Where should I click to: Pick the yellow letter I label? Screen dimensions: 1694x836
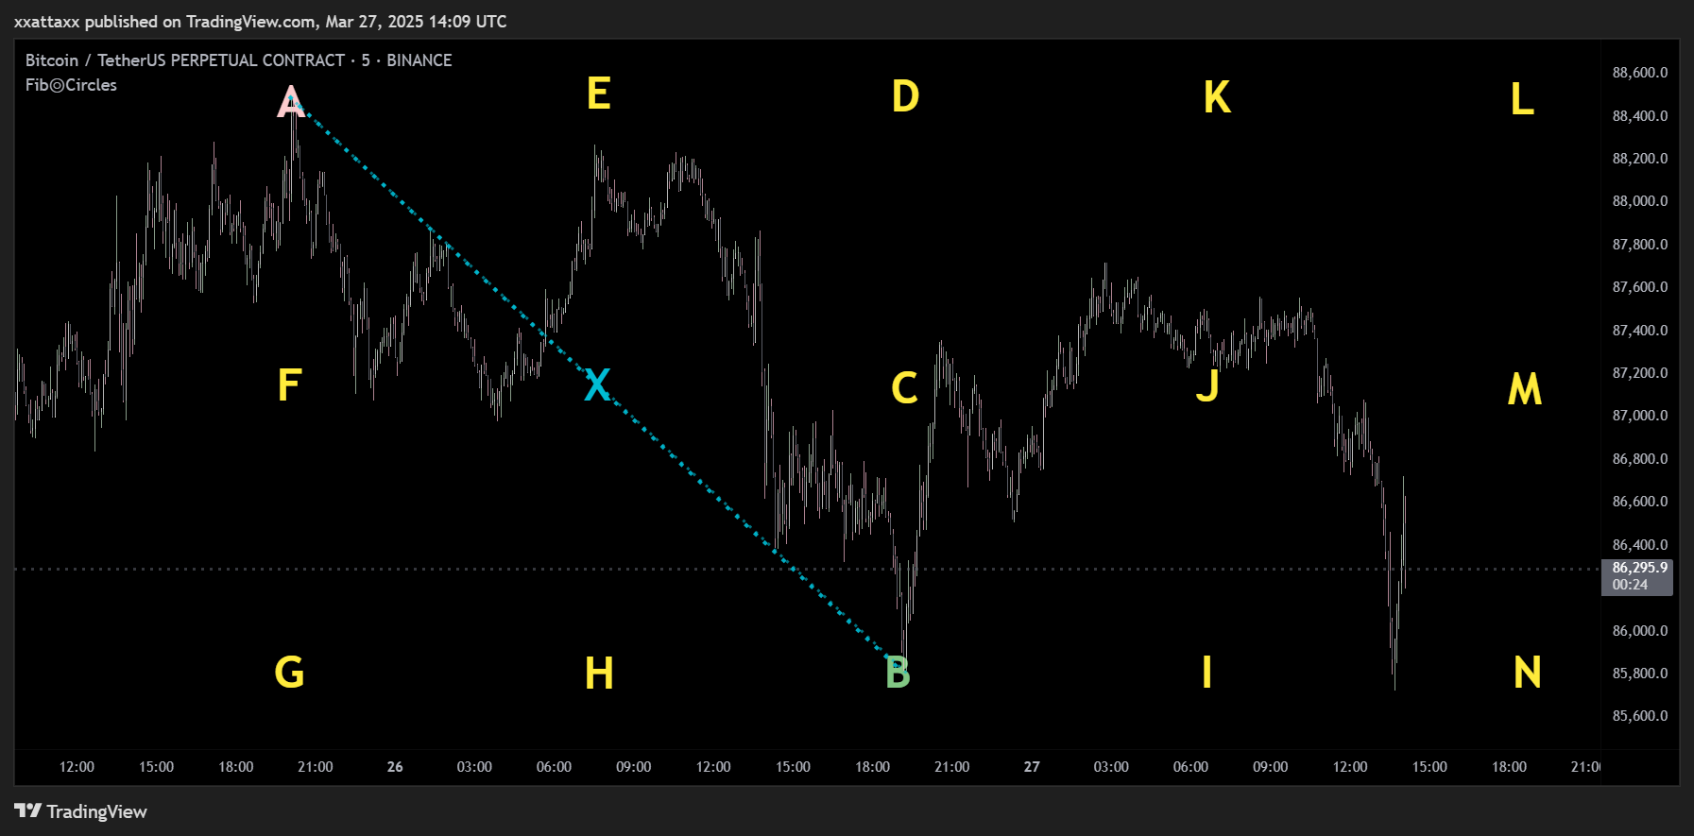(x=1206, y=673)
